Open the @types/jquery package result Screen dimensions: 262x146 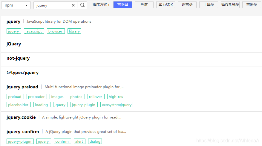[23, 73]
